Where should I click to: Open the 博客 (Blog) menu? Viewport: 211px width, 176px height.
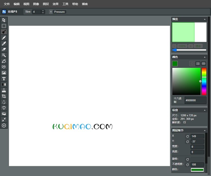pyautogui.click(x=85, y=4)
